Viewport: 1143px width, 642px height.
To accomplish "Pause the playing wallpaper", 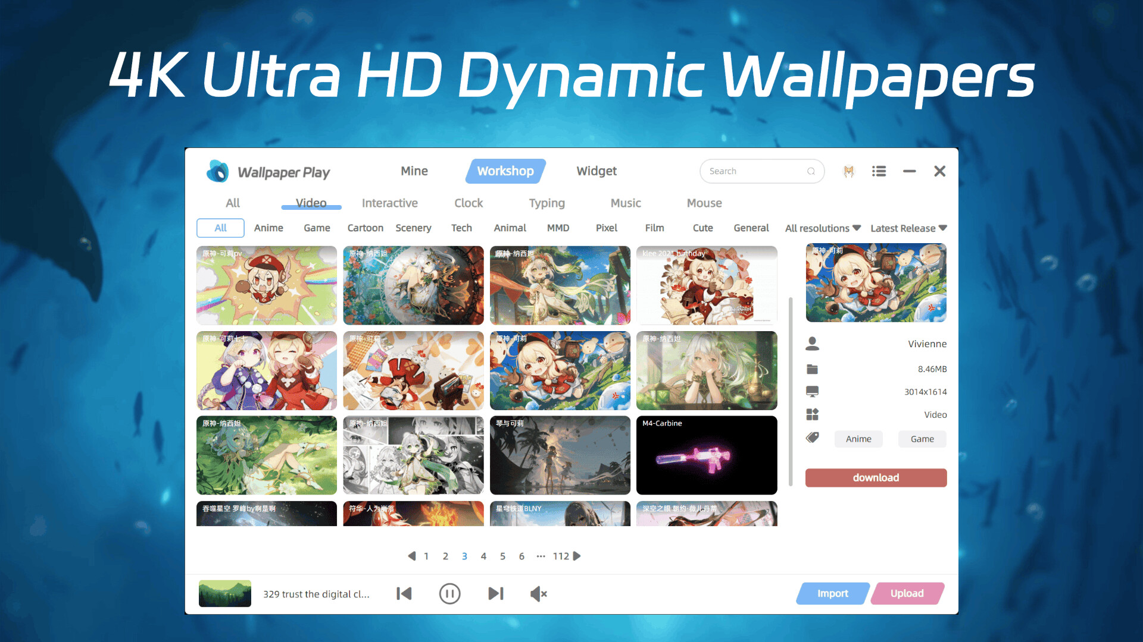I will (x=450, y=593).
